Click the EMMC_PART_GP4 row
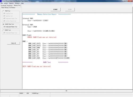 click(x=48, y=56)
